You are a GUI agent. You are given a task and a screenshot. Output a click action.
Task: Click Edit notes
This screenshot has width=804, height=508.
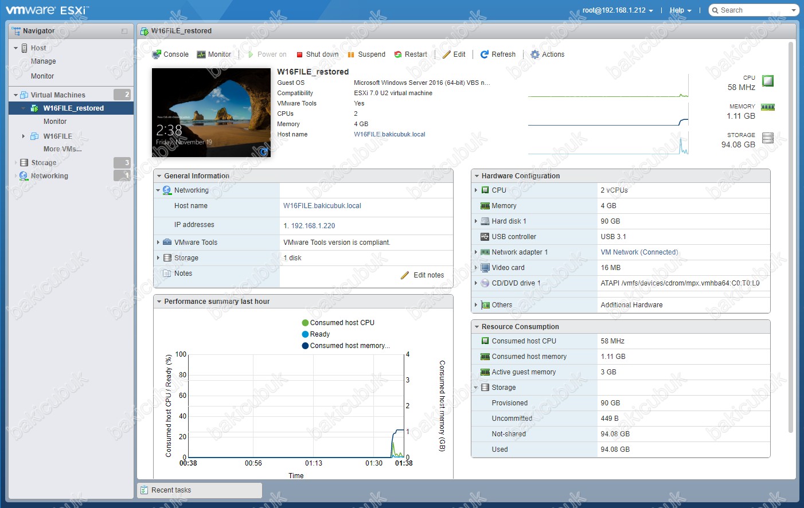(x=428, y=275)
